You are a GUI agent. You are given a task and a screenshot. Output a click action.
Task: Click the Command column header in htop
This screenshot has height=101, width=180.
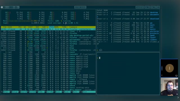click(x=73, y=27)
